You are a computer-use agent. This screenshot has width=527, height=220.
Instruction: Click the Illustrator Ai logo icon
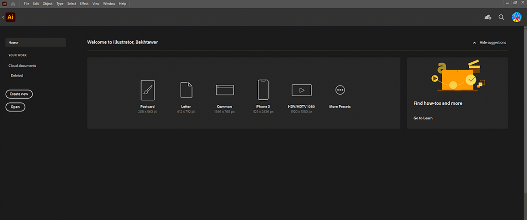[10, 17]
